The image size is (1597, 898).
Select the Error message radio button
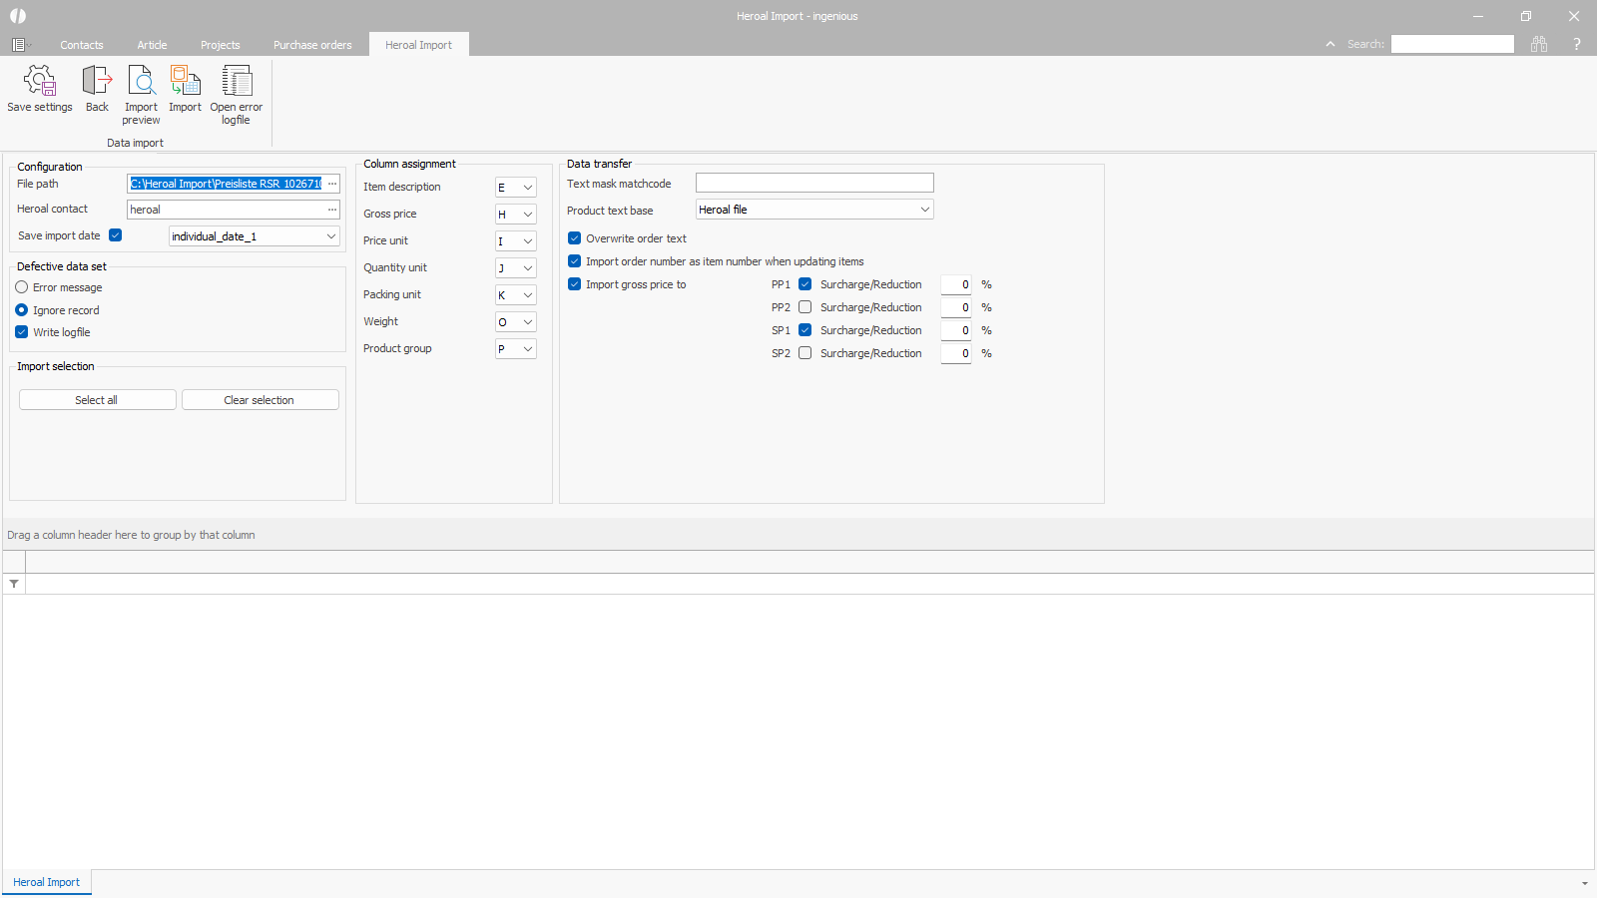(x=22, y=287)
